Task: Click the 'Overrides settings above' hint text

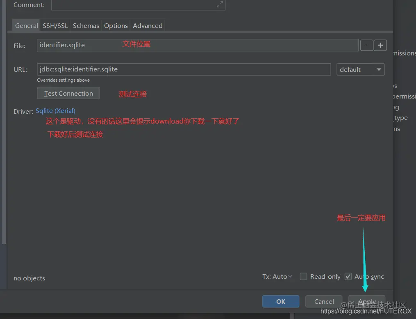Action: [x=64, y=80]
